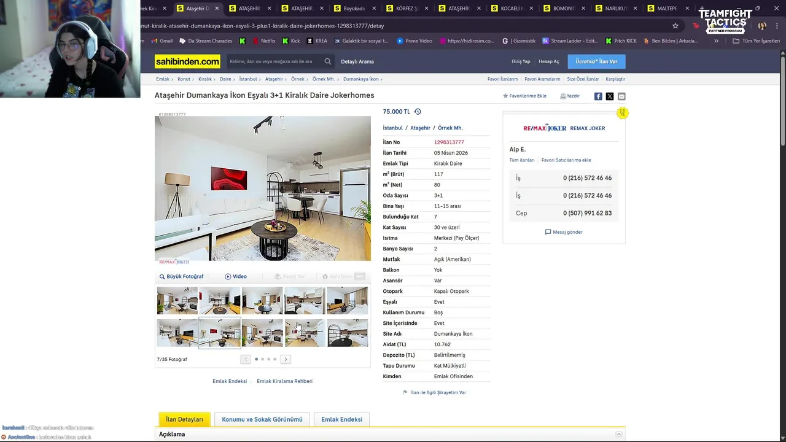The height and width of the screenshot is (442, 786).
Task: Click the complaint flag icon
Action: [405, 392]
